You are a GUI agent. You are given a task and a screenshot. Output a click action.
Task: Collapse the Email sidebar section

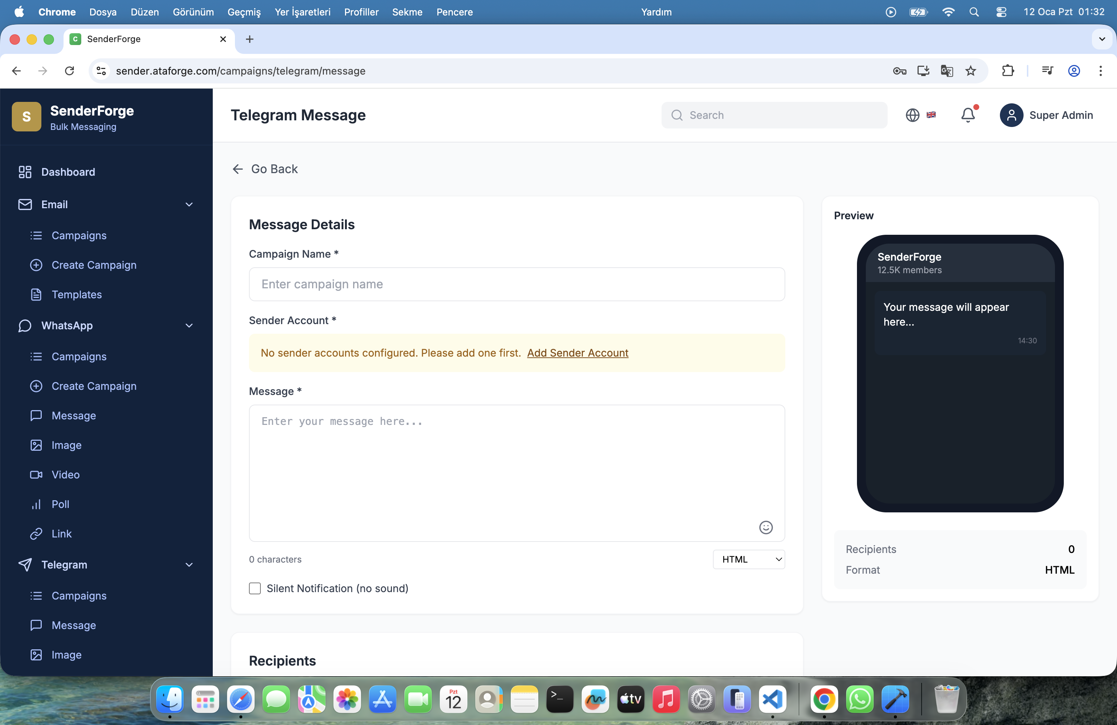coord(189,205)
